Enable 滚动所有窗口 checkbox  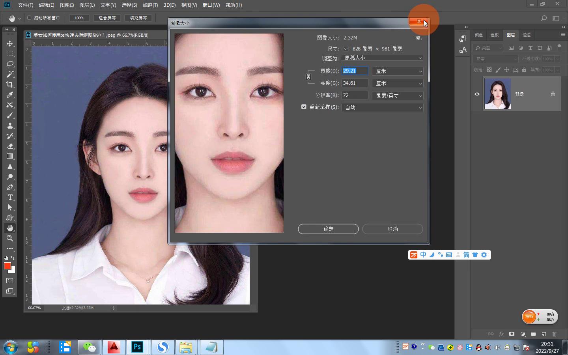29,18
